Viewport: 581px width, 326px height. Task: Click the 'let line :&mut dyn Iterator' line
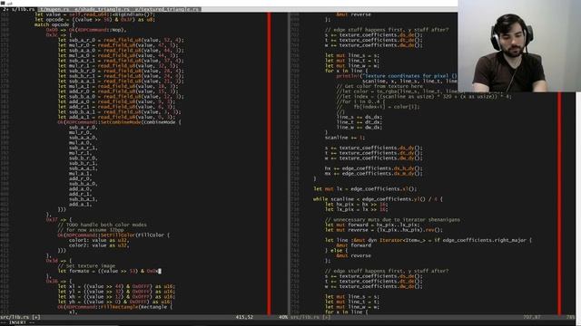point(428,240)
